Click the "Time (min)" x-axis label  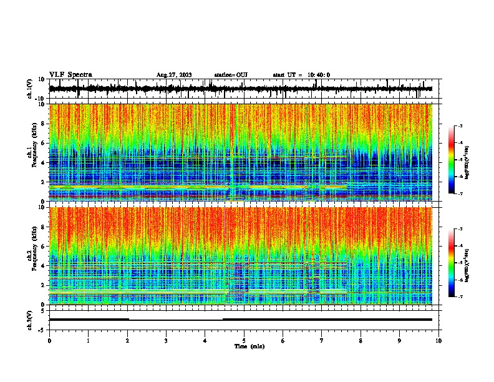(249, 346)
